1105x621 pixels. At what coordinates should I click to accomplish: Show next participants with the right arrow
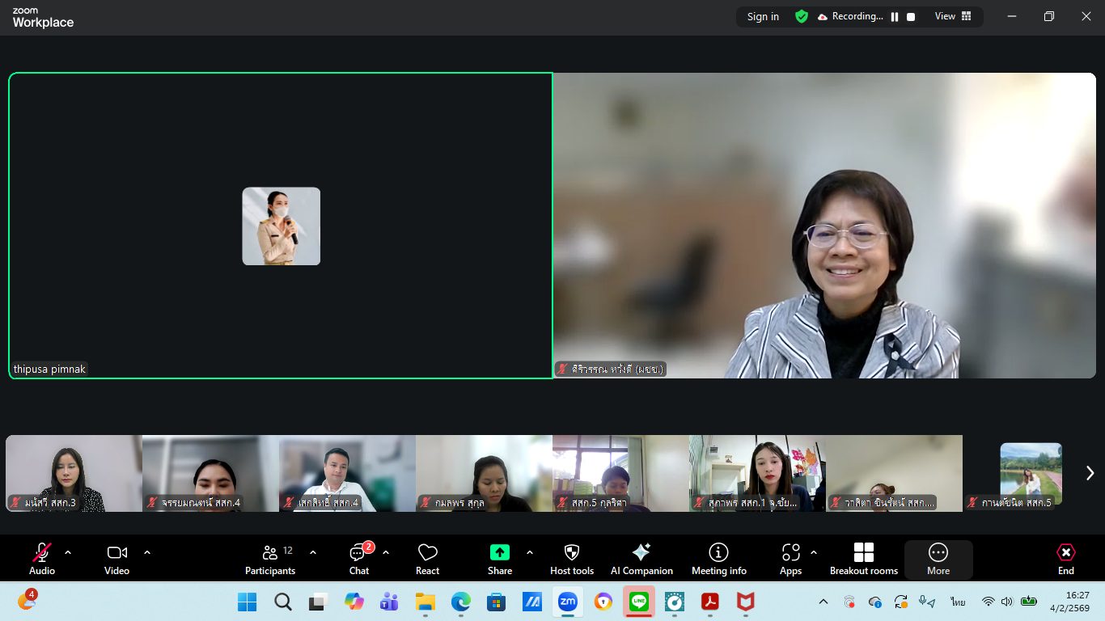tap(1090, 473)
